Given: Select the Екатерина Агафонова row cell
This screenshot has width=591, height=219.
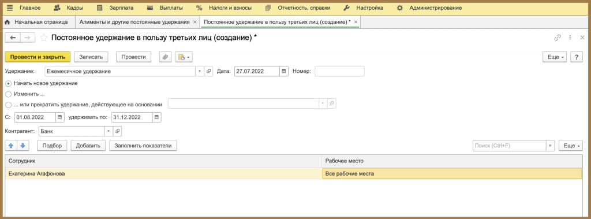Looking at the screenshot, I should 163,174.
